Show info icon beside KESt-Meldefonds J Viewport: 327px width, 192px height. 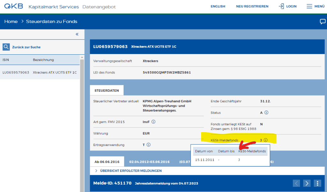click(x=265, y=140)
